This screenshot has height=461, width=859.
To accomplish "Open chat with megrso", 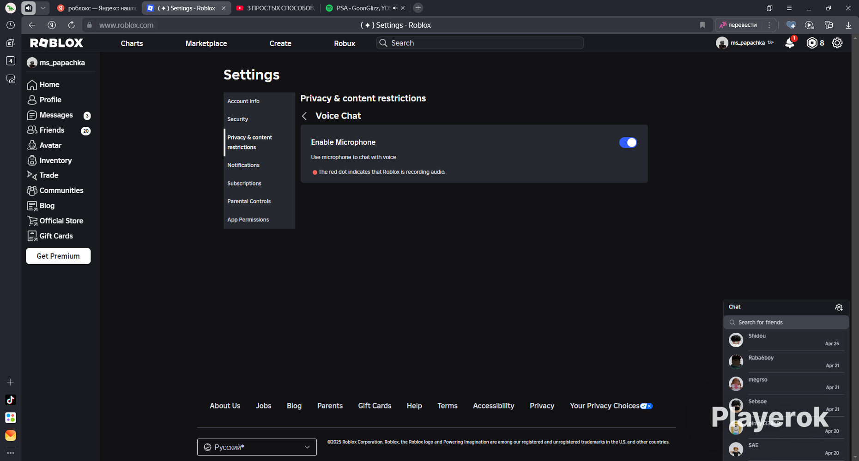I will click(786, 384).
